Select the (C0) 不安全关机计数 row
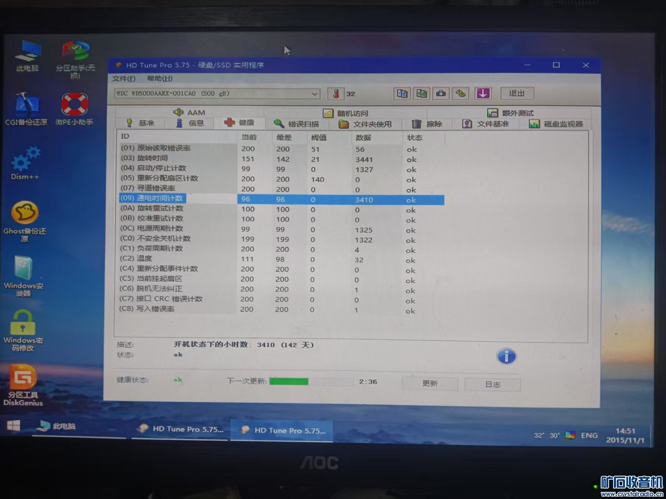This screenshot has height=499, width=666. [281, 240]
